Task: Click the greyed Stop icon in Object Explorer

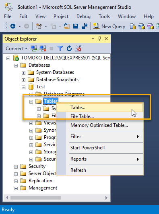Action: pos(52,49)
